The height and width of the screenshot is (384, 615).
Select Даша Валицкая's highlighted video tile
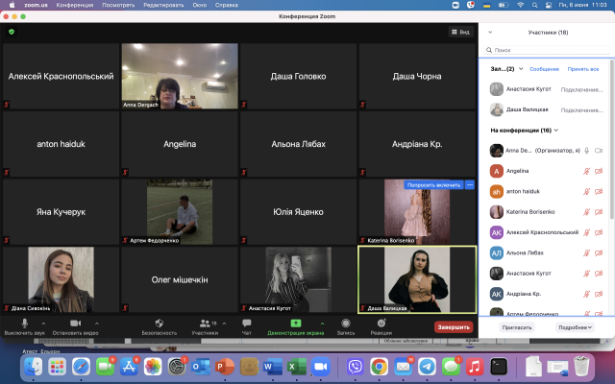[417, 279]
